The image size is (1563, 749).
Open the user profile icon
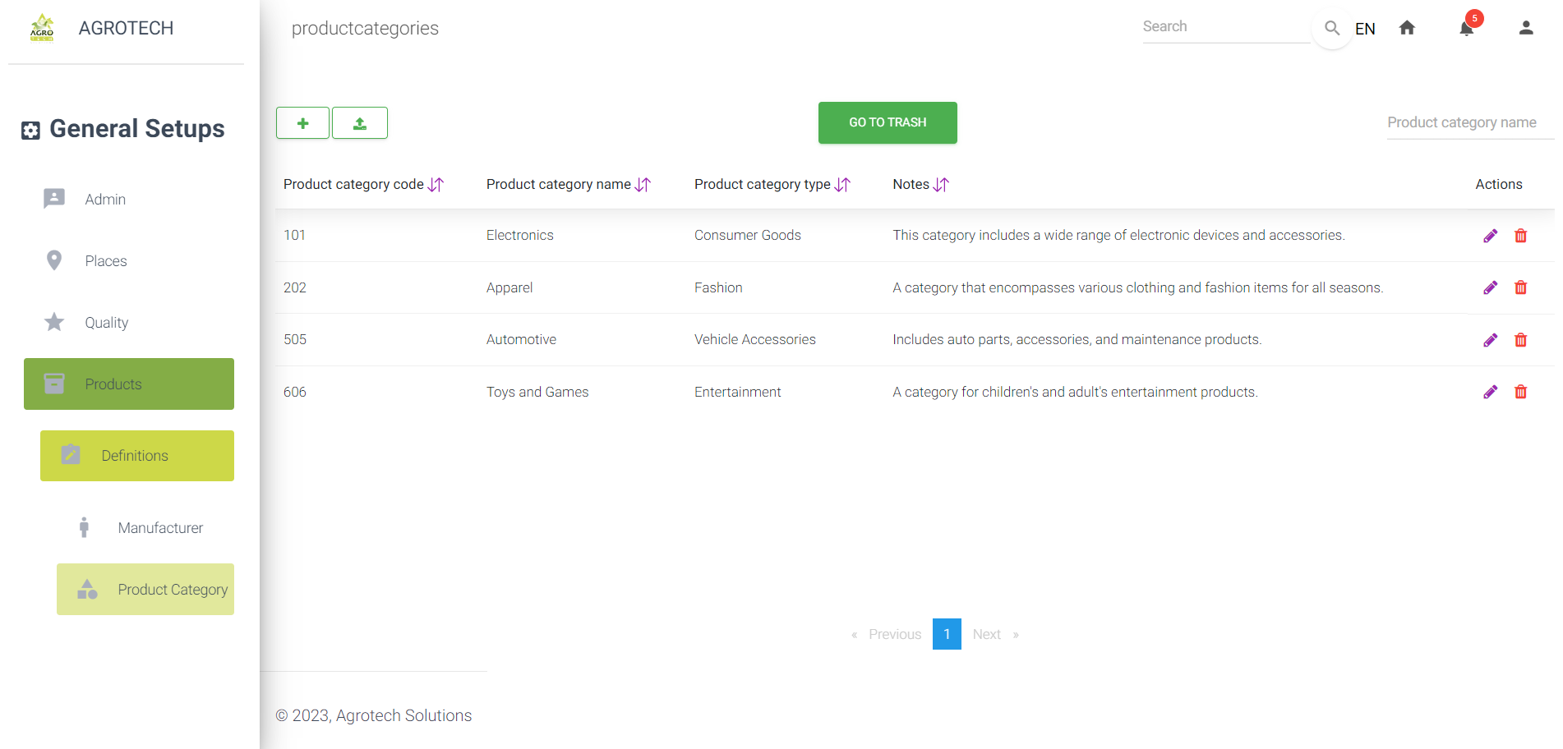tap(1525, 28)
